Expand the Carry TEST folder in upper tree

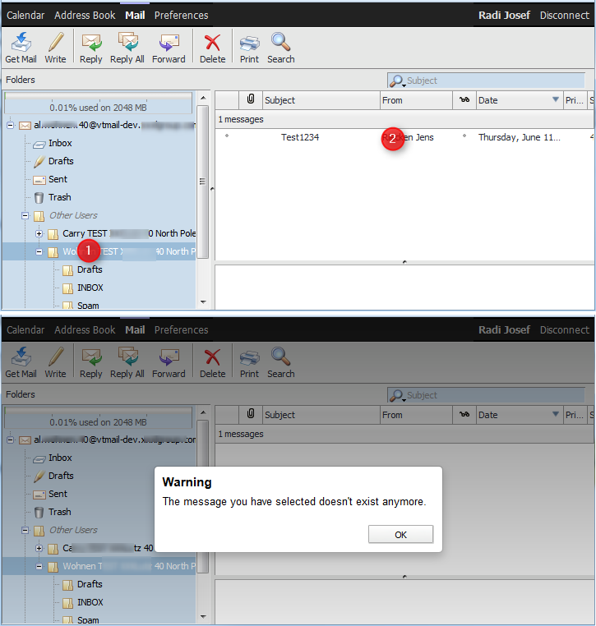[x=39, y=233]
